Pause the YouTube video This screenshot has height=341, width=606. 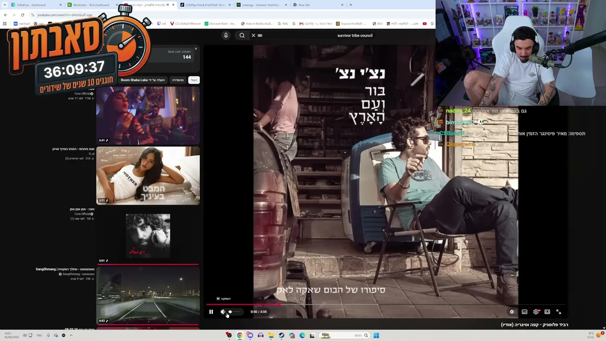211,312
